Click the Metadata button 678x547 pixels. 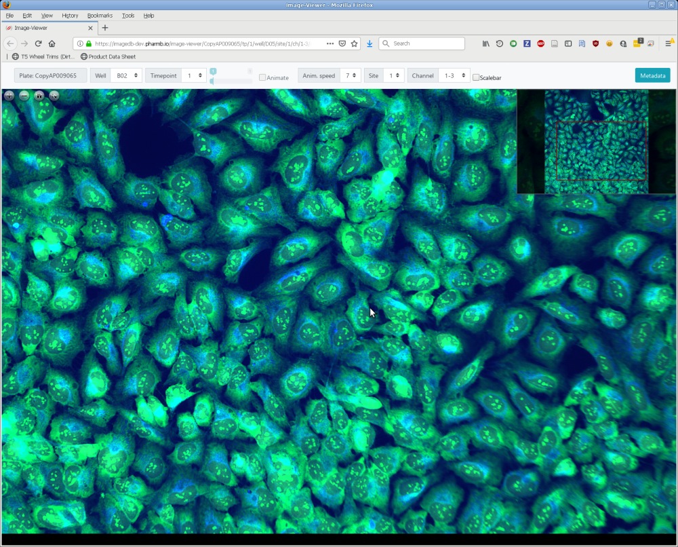[x=652, y=76]
